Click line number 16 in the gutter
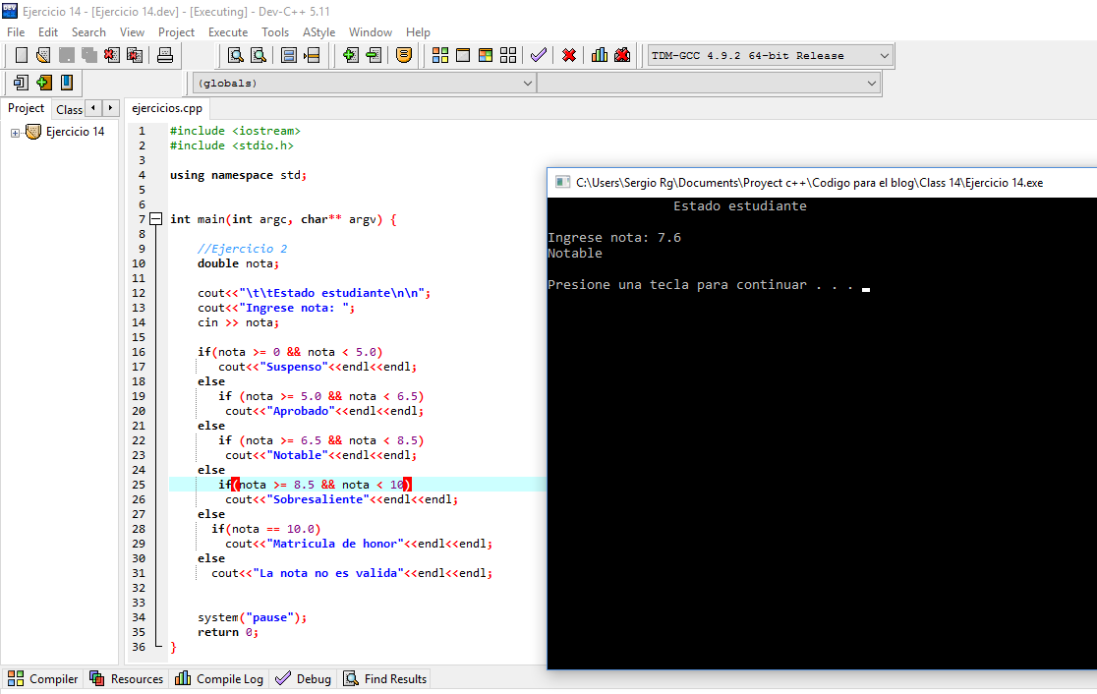The height and width of the screenshot is (694, 1097). click(139, 351)
